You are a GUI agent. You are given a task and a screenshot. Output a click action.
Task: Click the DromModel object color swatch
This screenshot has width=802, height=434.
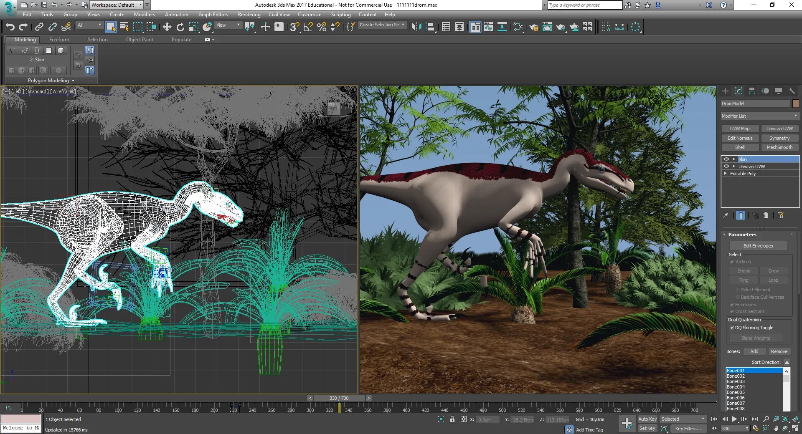point(796,103)
